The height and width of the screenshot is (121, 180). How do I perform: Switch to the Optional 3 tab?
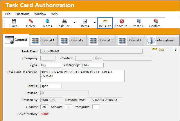tap(101, 40)
